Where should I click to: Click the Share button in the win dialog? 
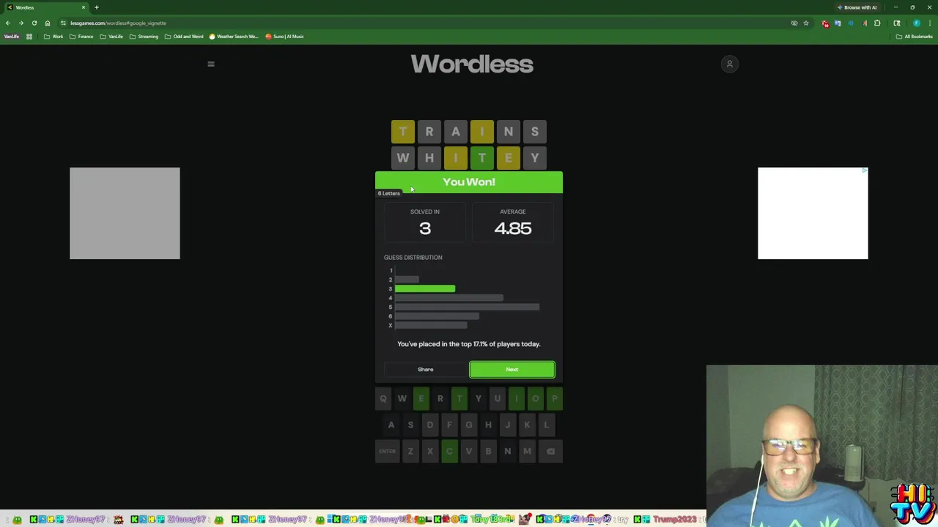[x=426, y=370]
